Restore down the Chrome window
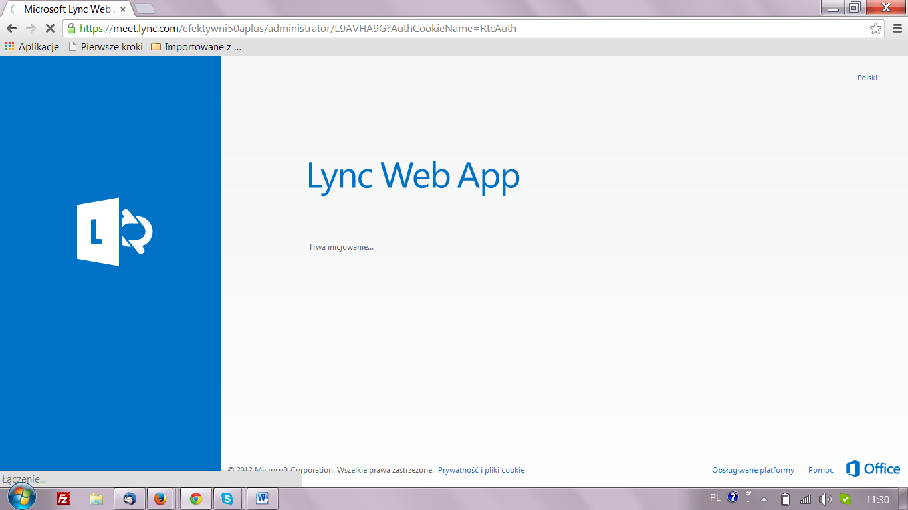 855,7
